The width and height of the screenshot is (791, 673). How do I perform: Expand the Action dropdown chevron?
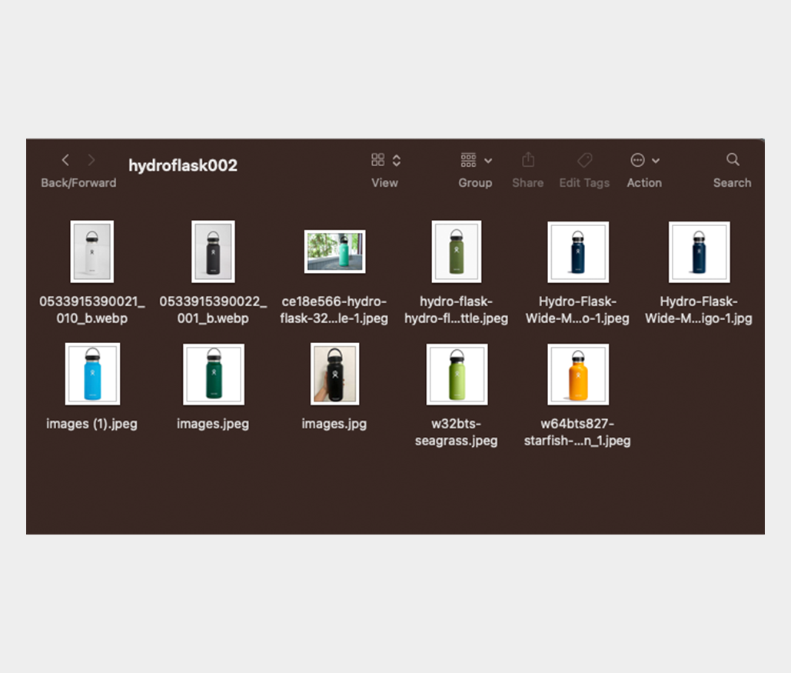(x=655, y=161)
